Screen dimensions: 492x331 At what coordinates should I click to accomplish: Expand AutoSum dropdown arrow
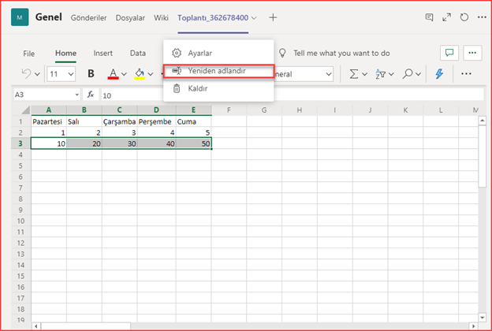click(364, 74)
